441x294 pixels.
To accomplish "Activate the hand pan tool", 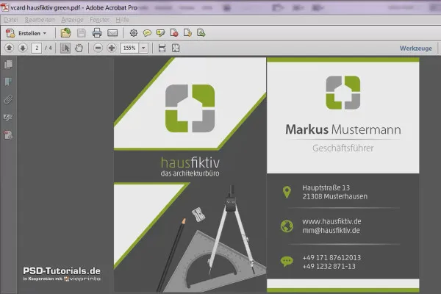I will pos(79,48).
